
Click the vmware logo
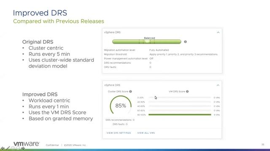[26, 143]
